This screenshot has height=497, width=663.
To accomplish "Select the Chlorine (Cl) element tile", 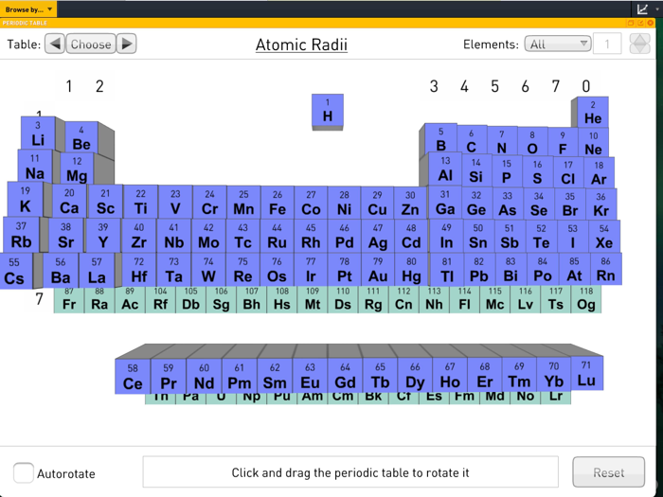I will click(x=568, y=172).
